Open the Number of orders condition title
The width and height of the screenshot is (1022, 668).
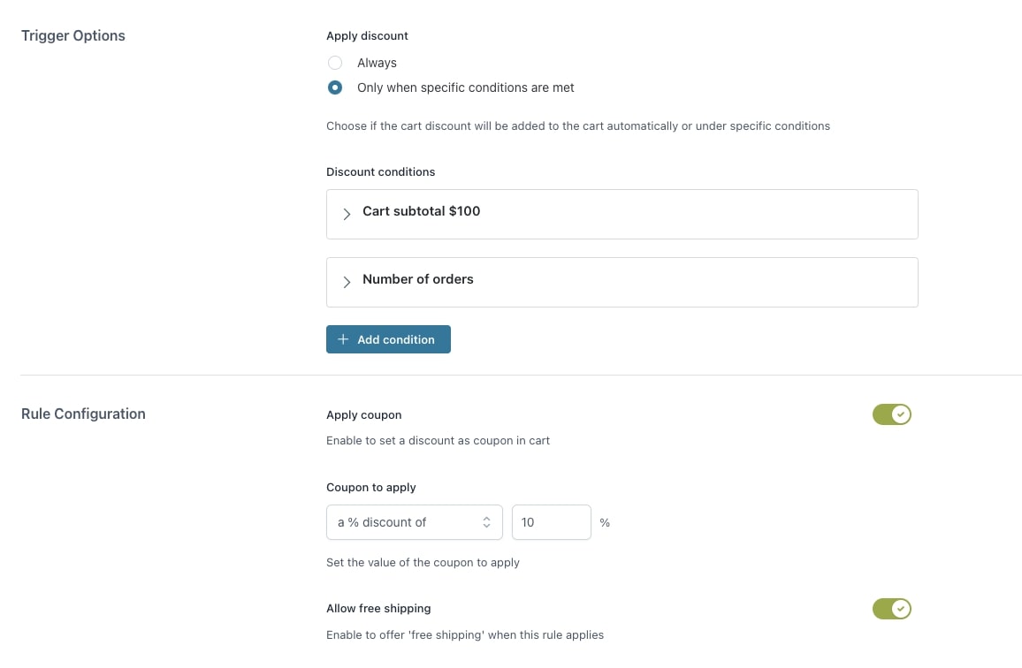[418, 279]
